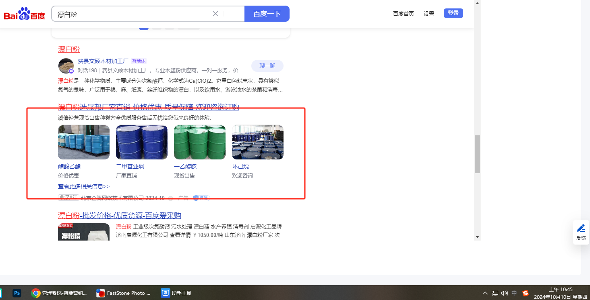Click the 聊一聊 chat button
Screen dimensions: 590x300
[x=267, y=66]
